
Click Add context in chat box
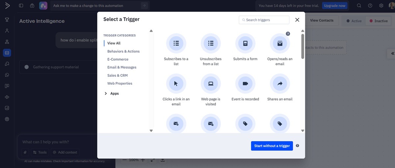coord(65,152)
